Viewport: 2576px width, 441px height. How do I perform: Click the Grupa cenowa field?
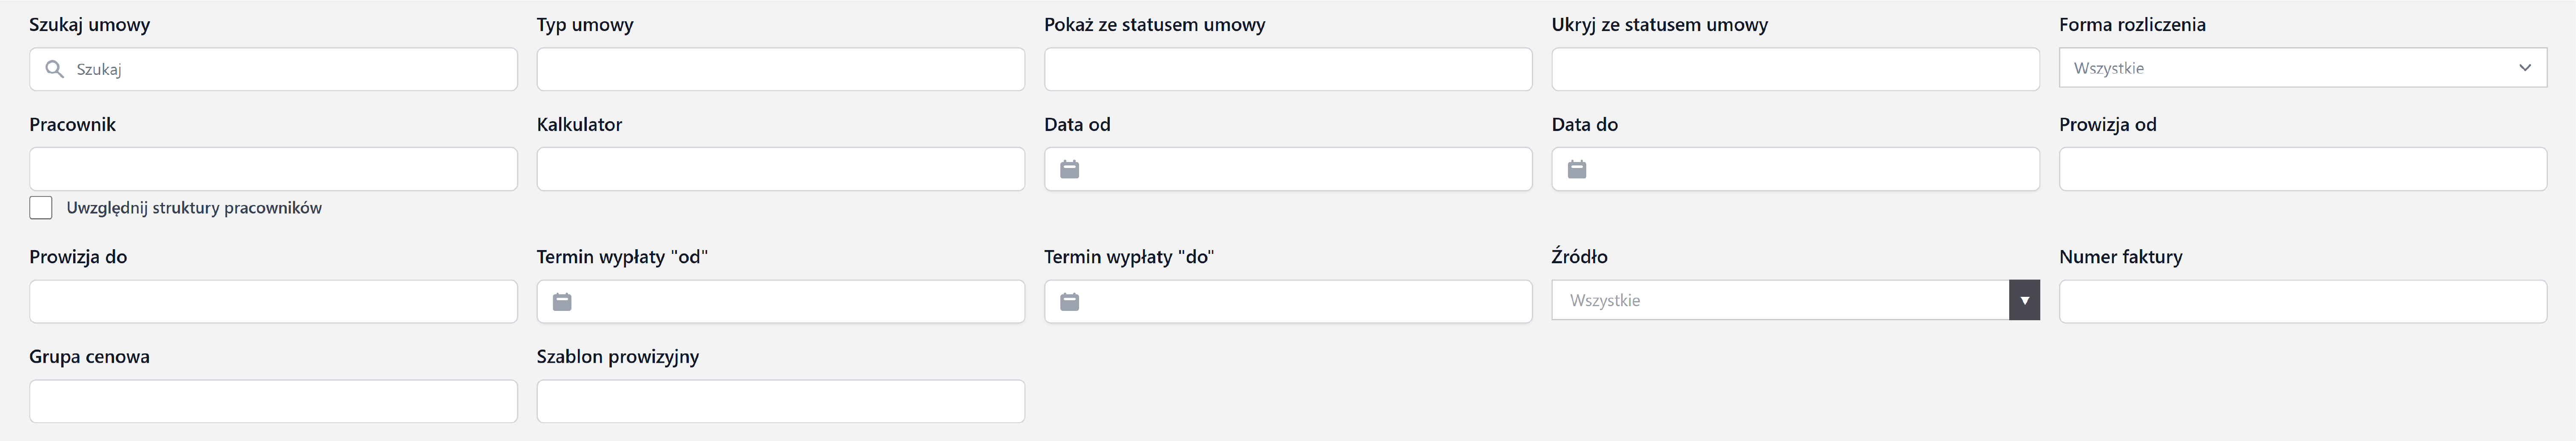pos(273,401)
